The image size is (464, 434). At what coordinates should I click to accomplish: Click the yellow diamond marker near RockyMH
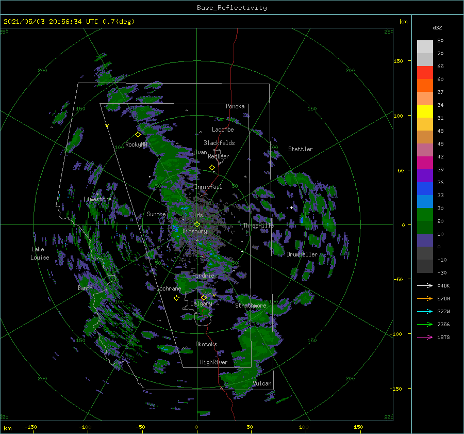138,135
